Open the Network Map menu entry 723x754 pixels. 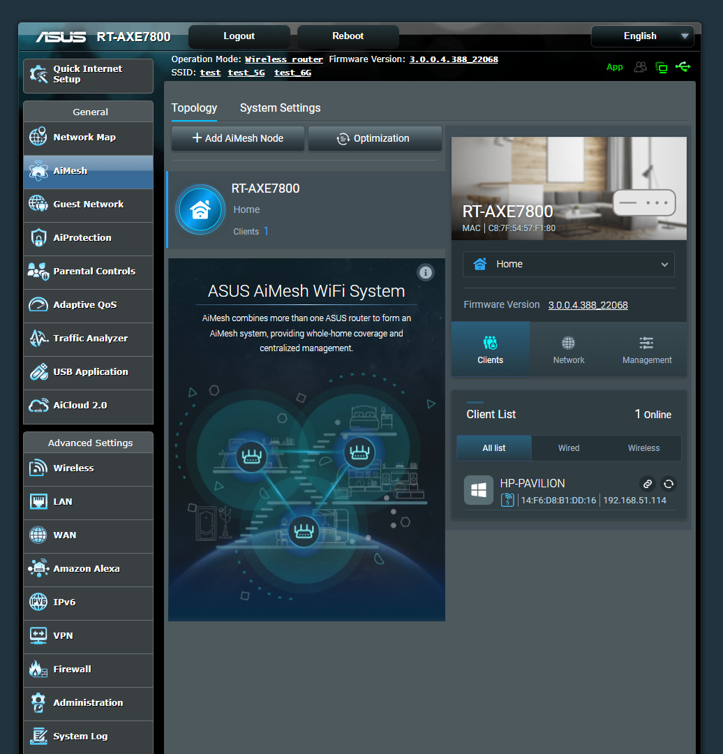(89, 137)
